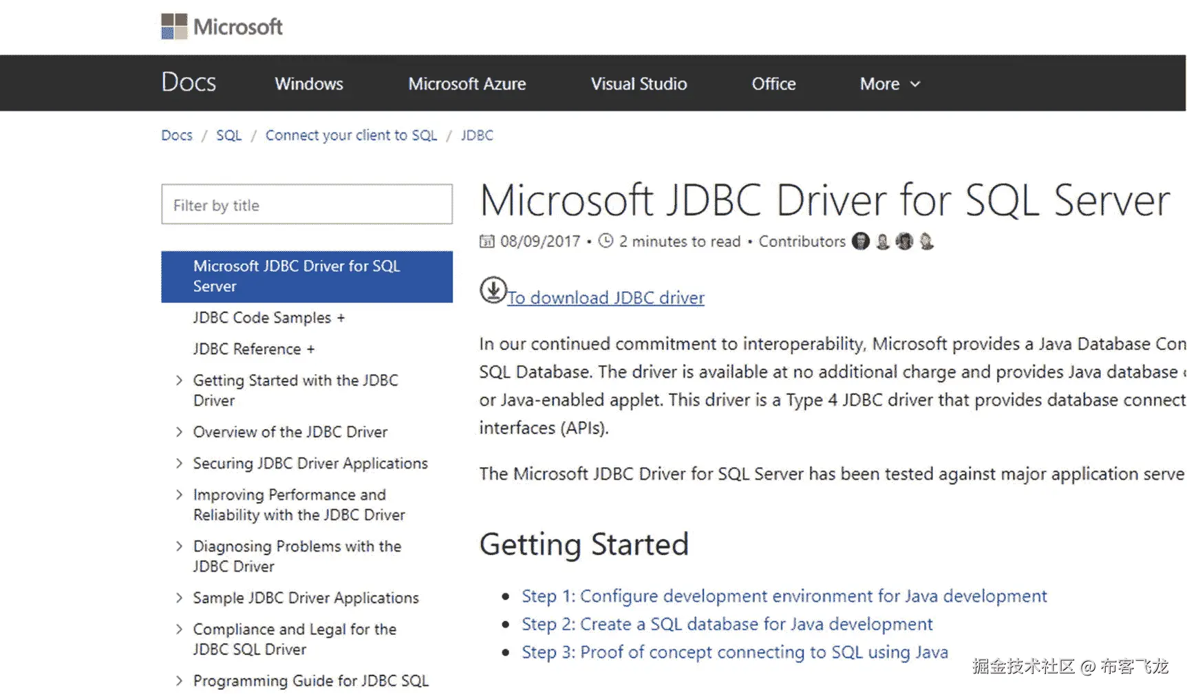Click the calendar icon beside 08/09/2017
This screenshot has height=694, width=1187.
tap(486, 241)
